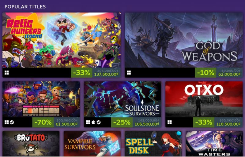Viewport: 245px width, 157px height.
Task: Open God of Weapons game banner
Action: pos(184,40)
